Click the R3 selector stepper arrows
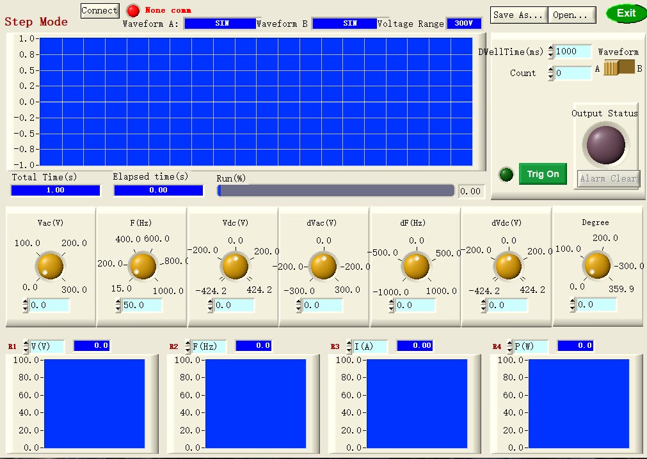647x459 pixels. pos(349,346)
